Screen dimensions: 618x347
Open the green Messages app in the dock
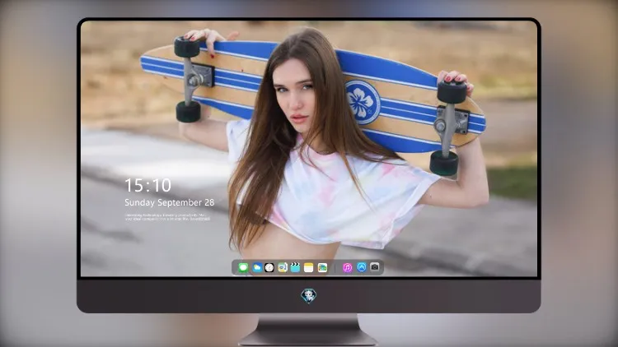click(x=243, y=267)
